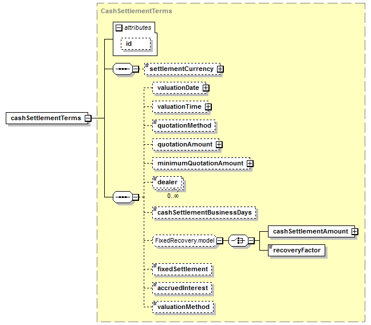371x325 pixels.
Task: Select the fixedSettlement element
Action: tap(182, 269)
